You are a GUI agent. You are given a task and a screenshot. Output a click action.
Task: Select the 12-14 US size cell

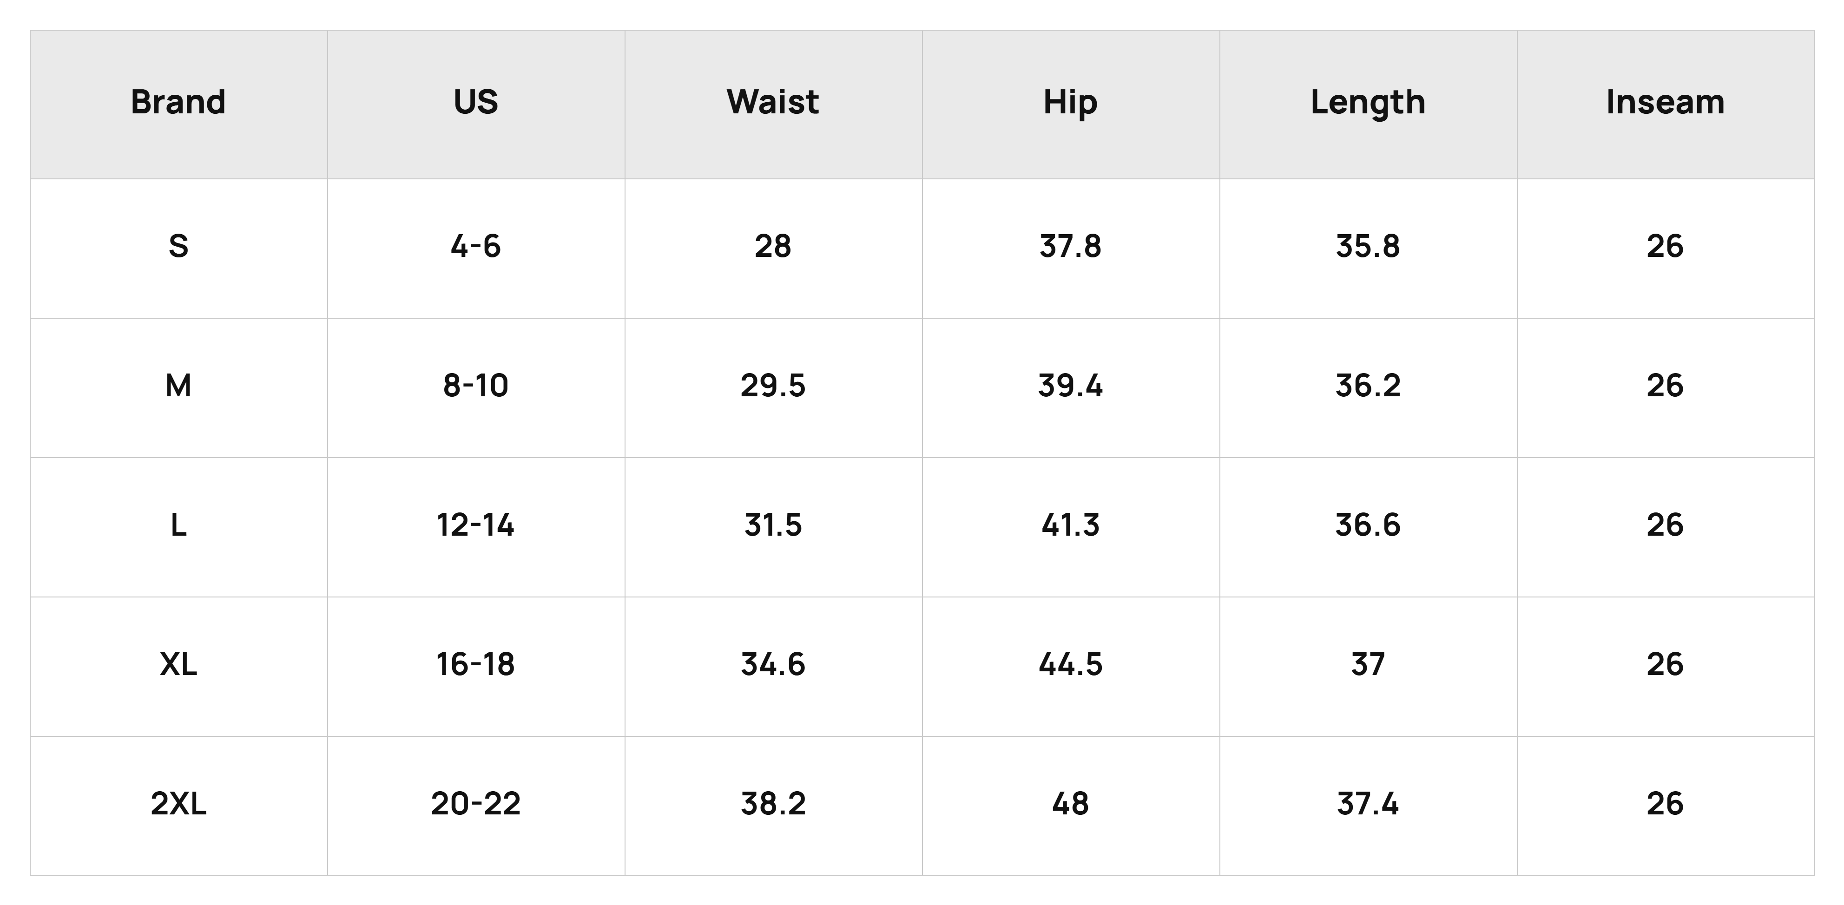[476, 527]
